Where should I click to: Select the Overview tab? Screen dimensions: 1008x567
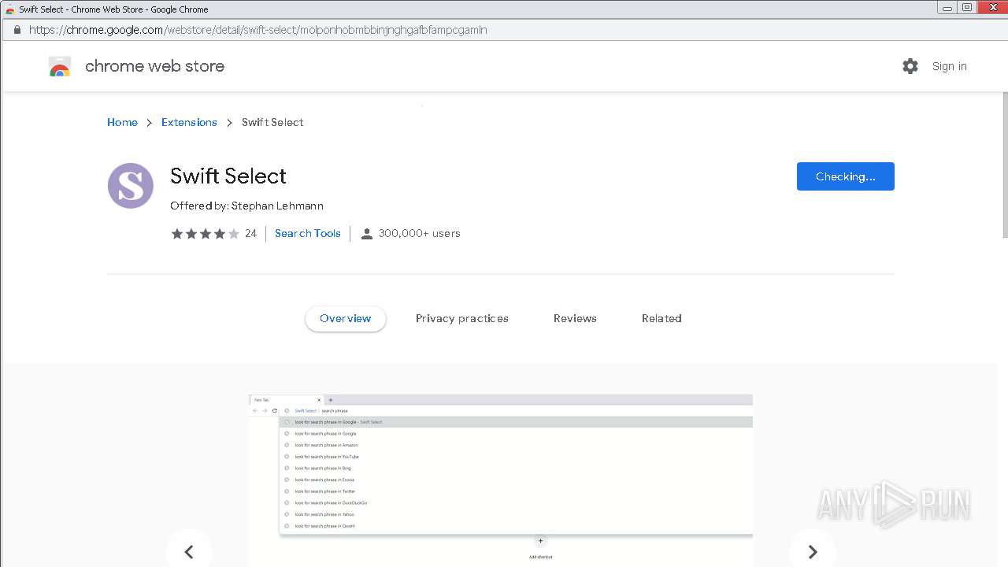point(346,318)
